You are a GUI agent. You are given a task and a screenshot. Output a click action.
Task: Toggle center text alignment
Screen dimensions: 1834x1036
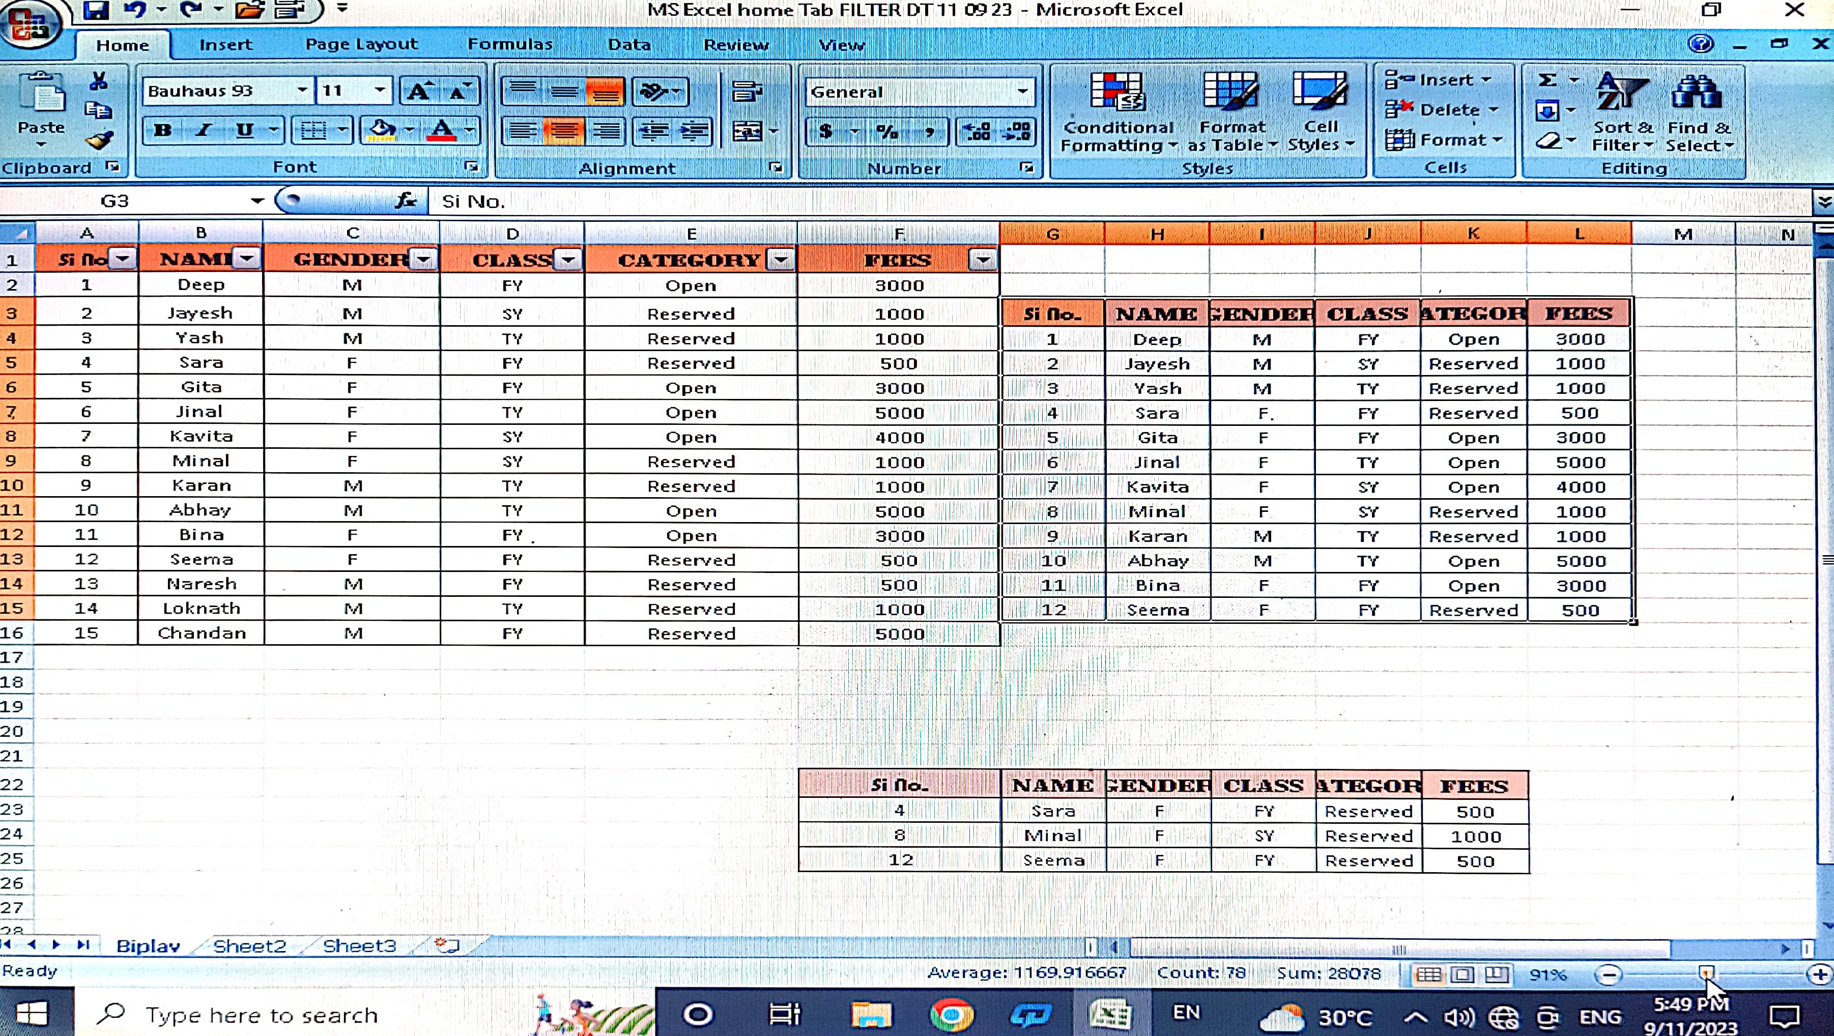pyautogui.click(x=564, y=131)
